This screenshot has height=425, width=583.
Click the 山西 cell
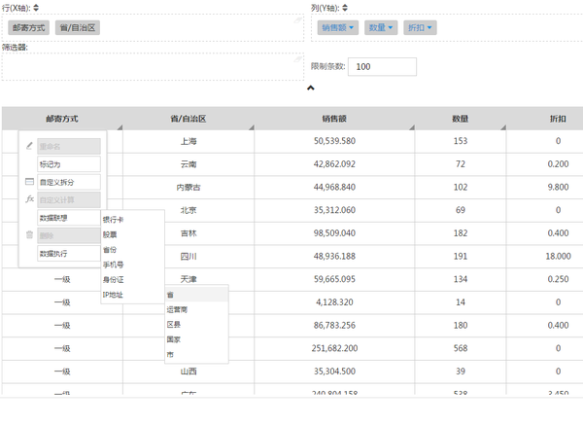point(189,372)
